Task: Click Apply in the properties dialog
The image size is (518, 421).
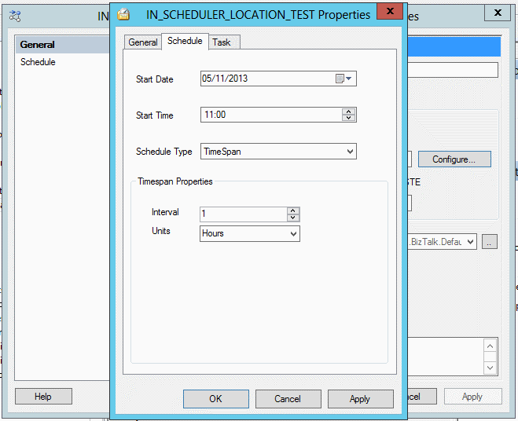Action: 360,399
